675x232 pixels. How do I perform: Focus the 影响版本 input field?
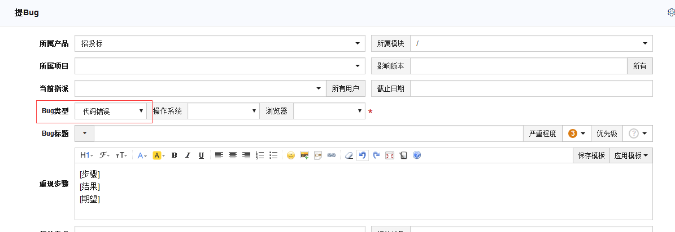(519, 66)
